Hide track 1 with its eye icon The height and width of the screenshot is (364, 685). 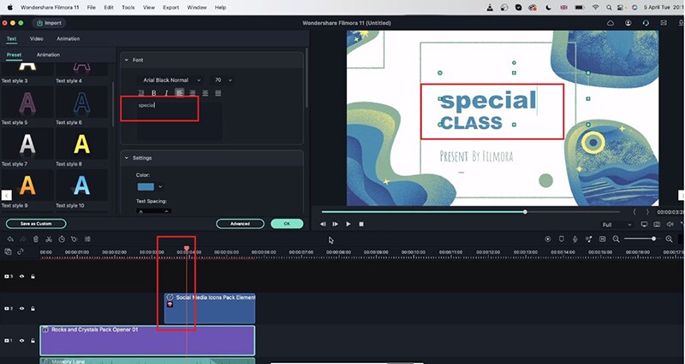click(x=21, y=340)
